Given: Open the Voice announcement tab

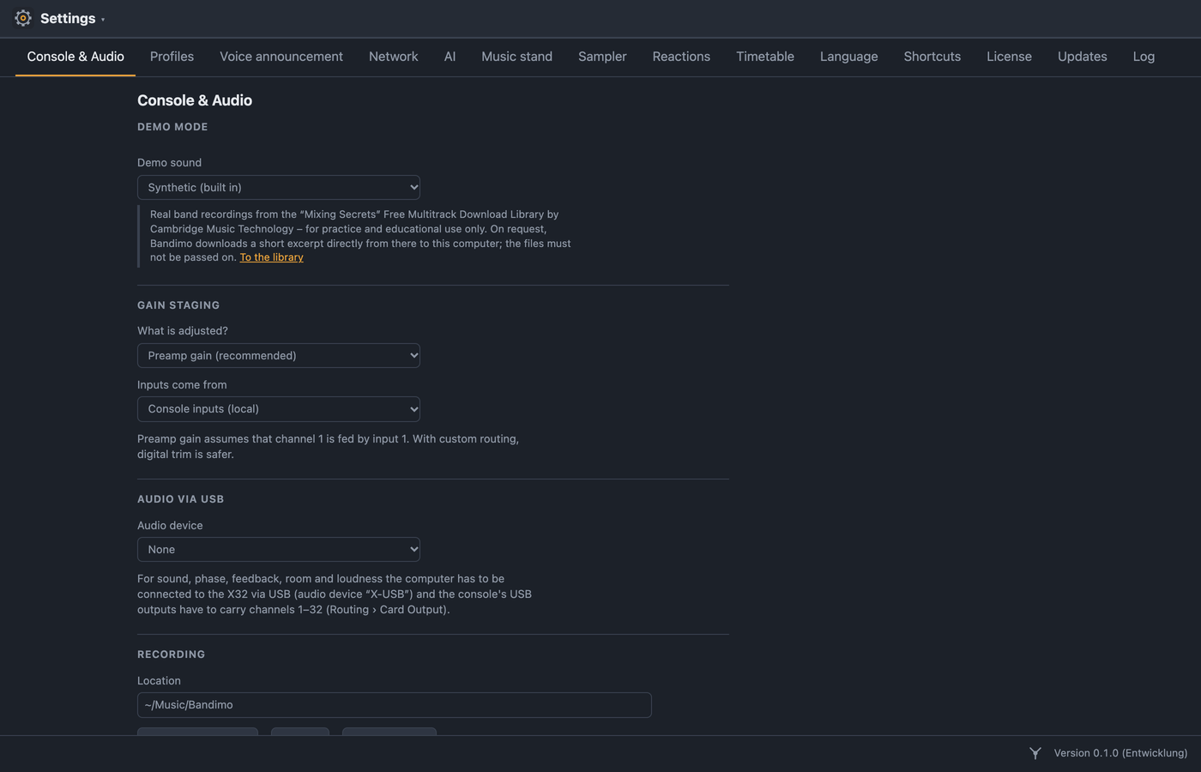Looking at the screenshot, I should coord(281,57).
